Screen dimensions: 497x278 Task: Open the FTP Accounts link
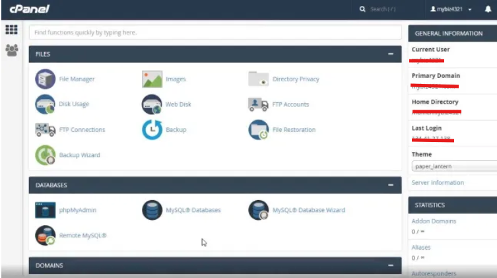tap(290, 104)
